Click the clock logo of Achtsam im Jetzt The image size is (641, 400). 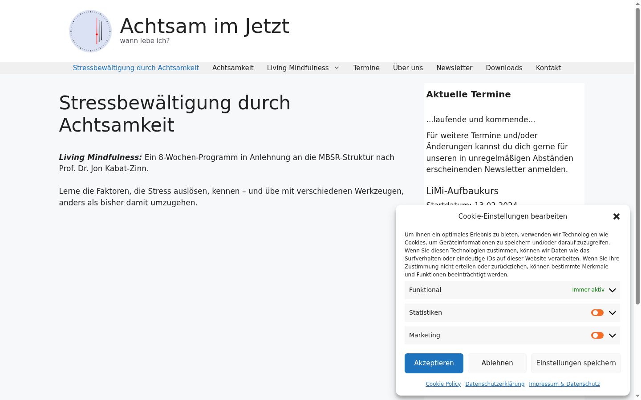(x=90, y=31)
